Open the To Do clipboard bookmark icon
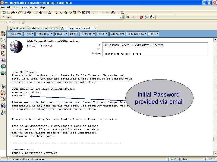The width and height of the screenshot is (217, 162). 3,53
